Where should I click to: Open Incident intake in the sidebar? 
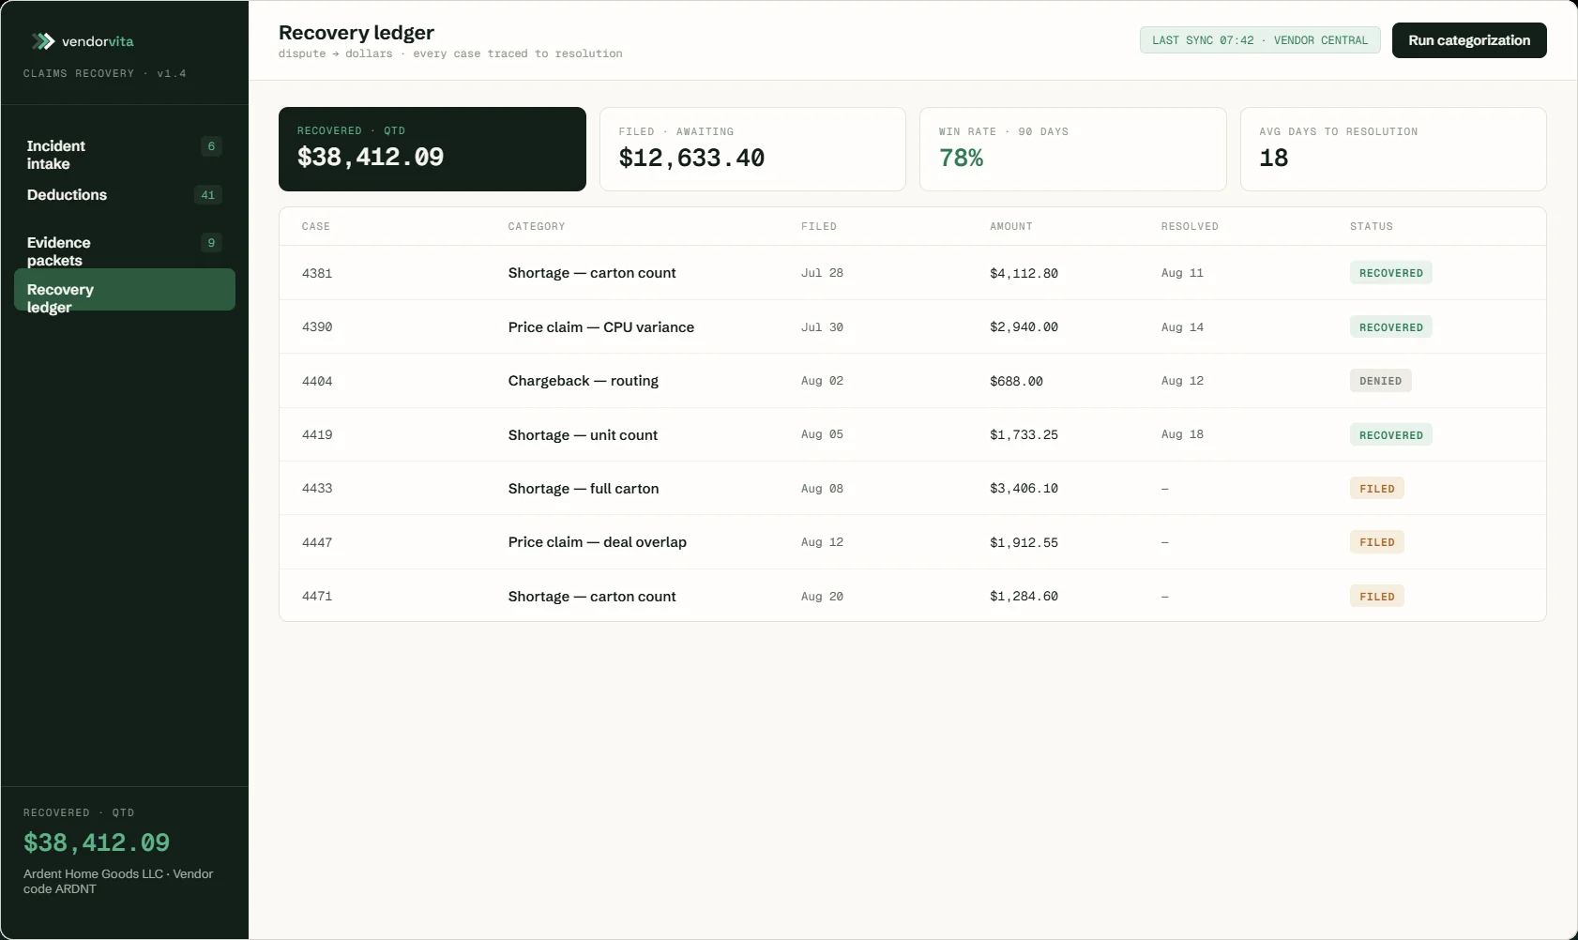[125, 155]
